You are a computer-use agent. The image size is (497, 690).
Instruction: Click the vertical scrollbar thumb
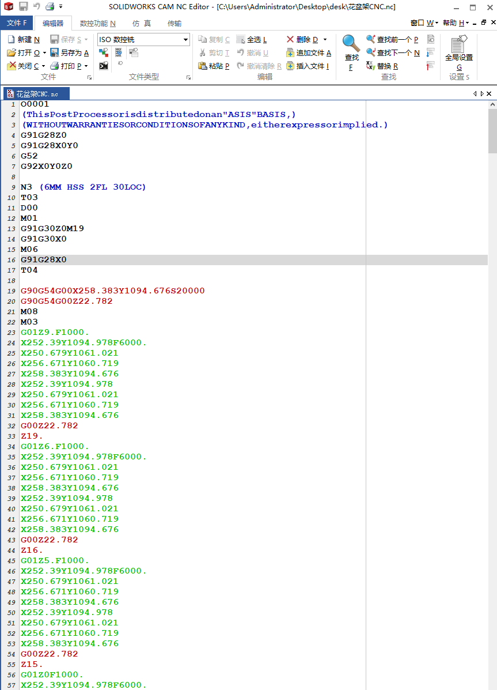coord(492,131)
